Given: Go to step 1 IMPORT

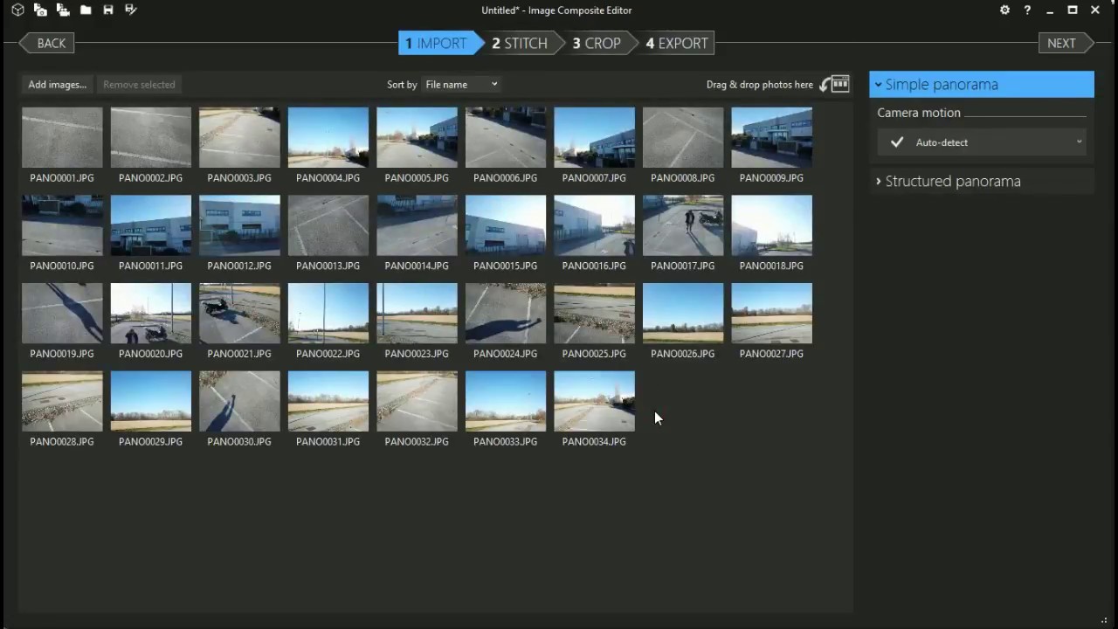Looking at the screenshot, I should pos(439,43).
